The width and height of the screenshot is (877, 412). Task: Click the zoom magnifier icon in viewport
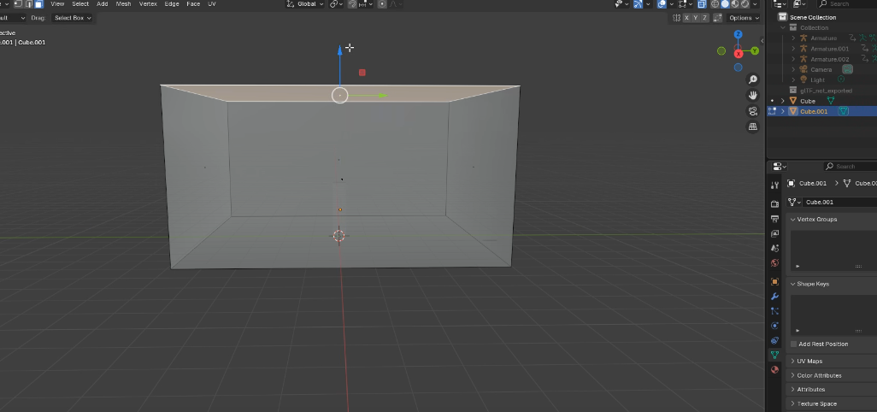753,79
